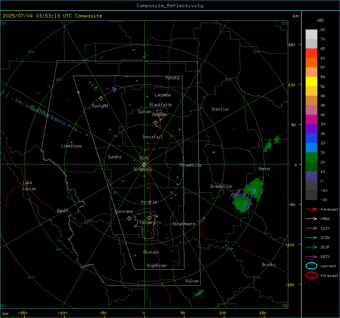This screenshot has height=318, width=340.
Task: Click the Hanna city label
Action: [264, 169]
